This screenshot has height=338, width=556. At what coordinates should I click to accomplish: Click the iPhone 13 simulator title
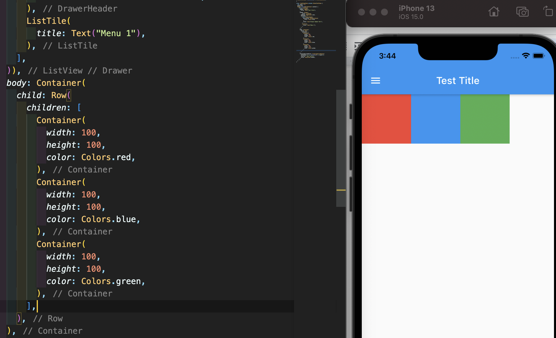tap(416, 8)
